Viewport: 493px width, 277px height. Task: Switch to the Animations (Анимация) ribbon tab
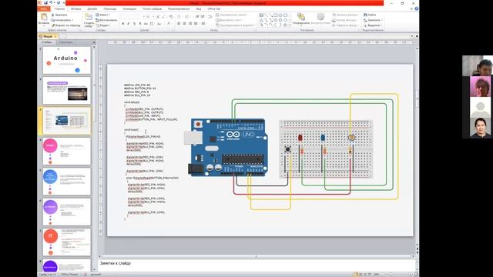coord(129,8)
